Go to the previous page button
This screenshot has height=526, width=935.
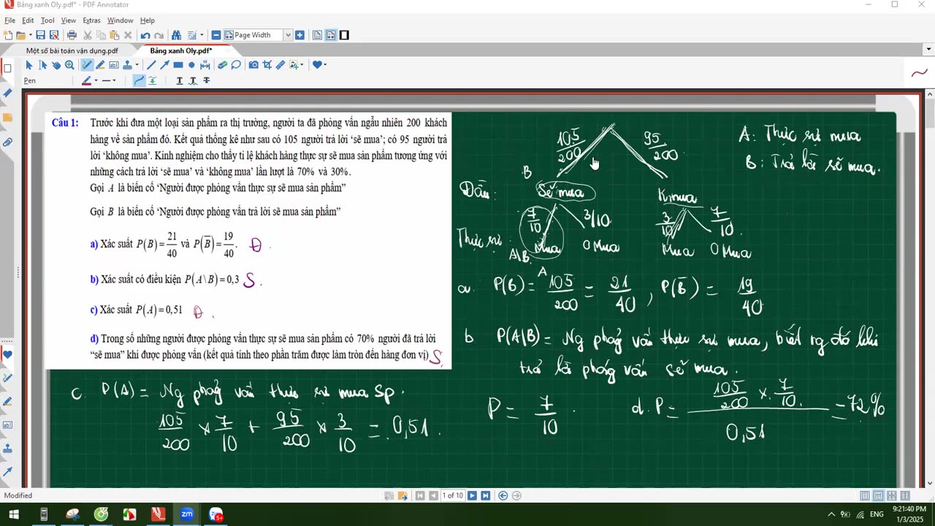pyautogui.click(x=433, y=495)
